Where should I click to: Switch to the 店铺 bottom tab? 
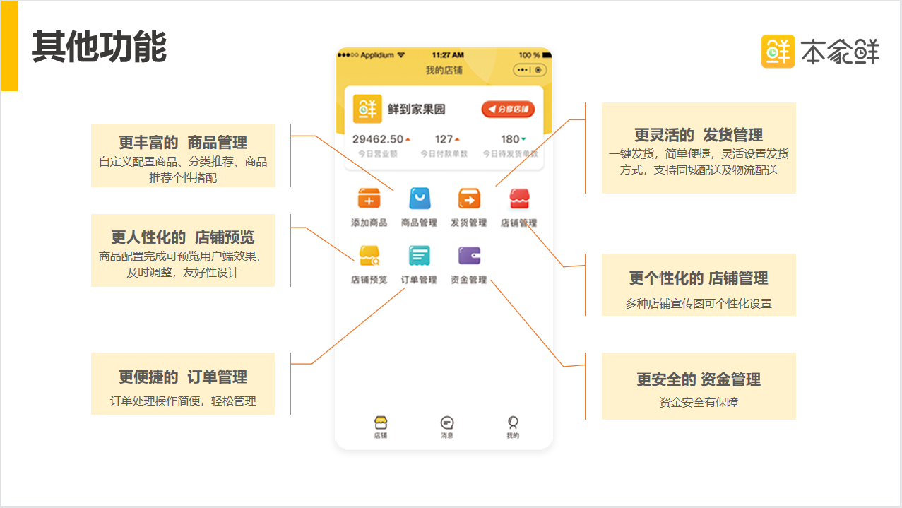pyautogui.click(x=381, y=427)
